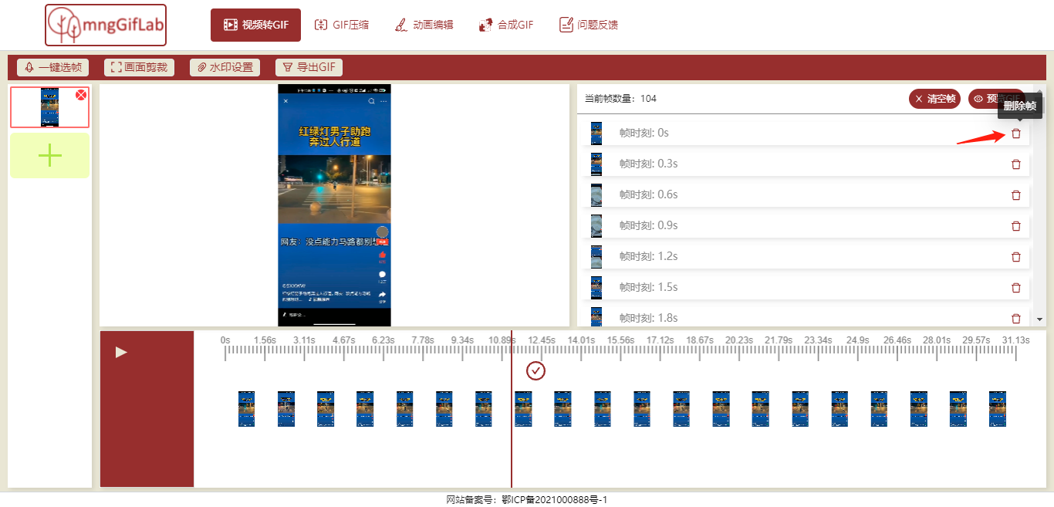Select the timeline thumbnail under the checkmark
Screen dimensions: 1054x507
[523, 409]
